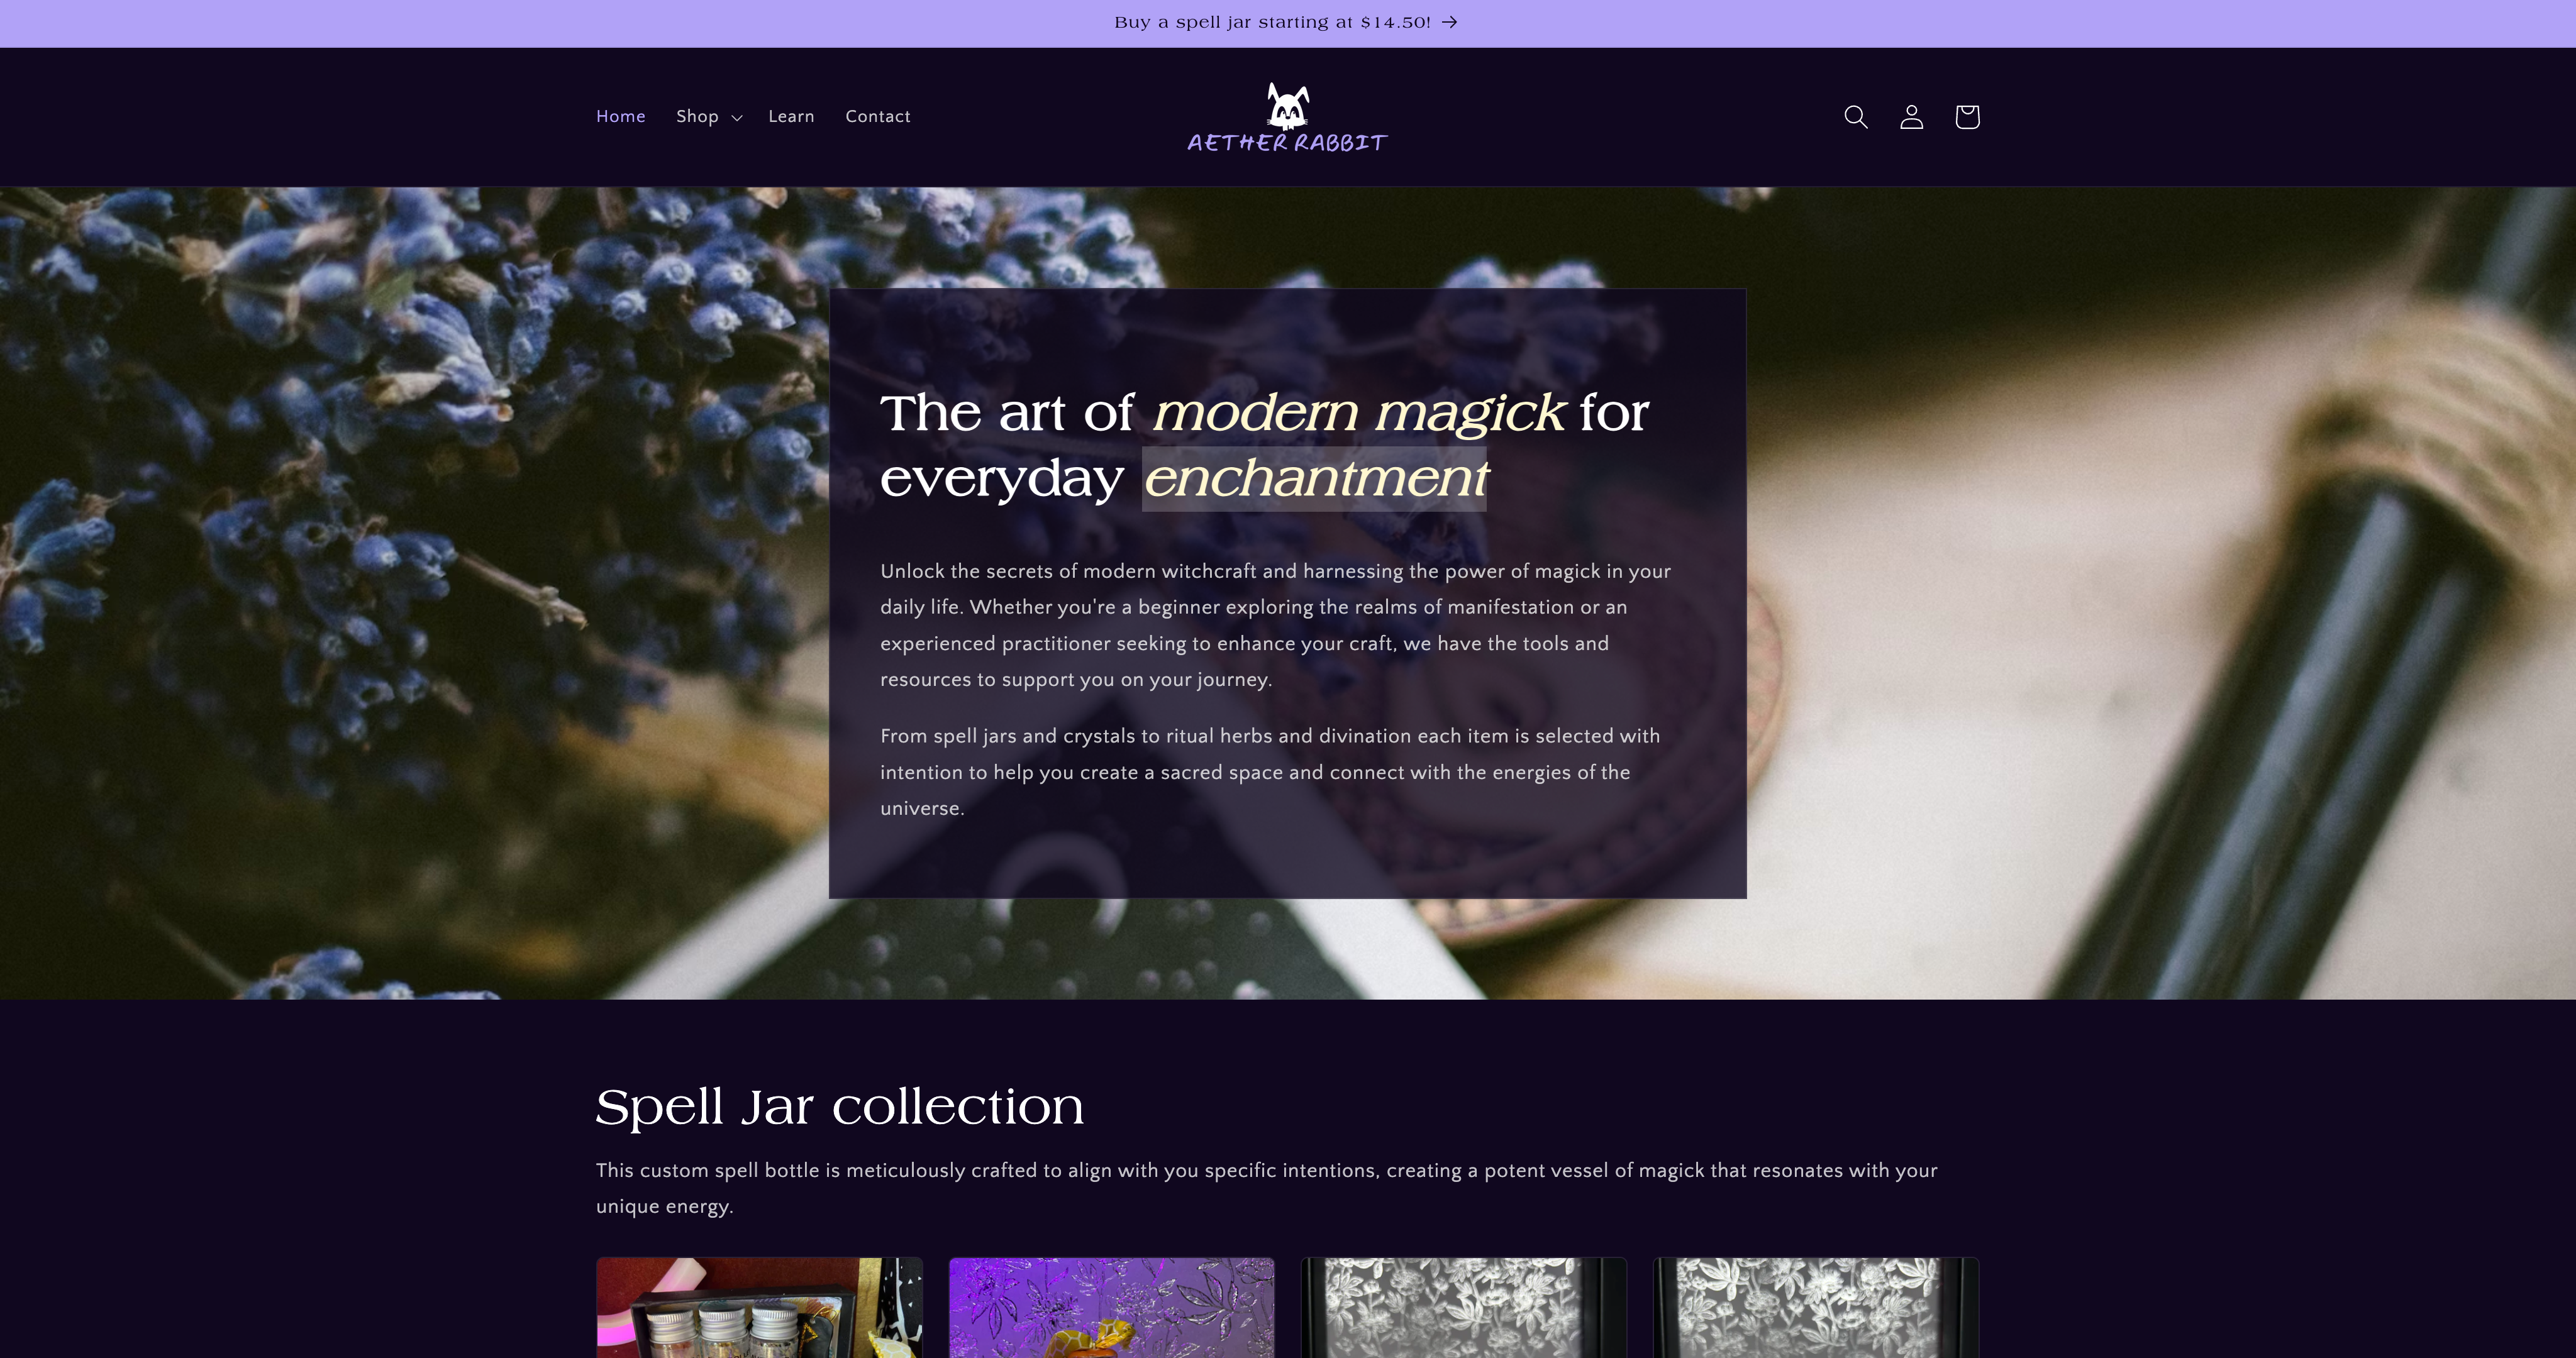Open the Contact page
Viewport: 2576px width, 1358px height.
(x=878, y=117)
